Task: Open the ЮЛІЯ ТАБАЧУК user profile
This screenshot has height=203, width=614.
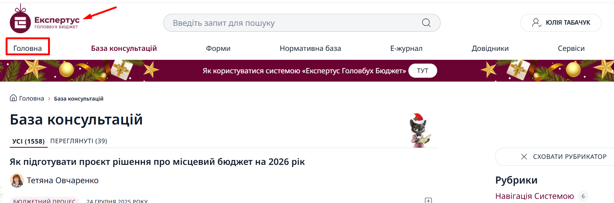Action: 561,23
